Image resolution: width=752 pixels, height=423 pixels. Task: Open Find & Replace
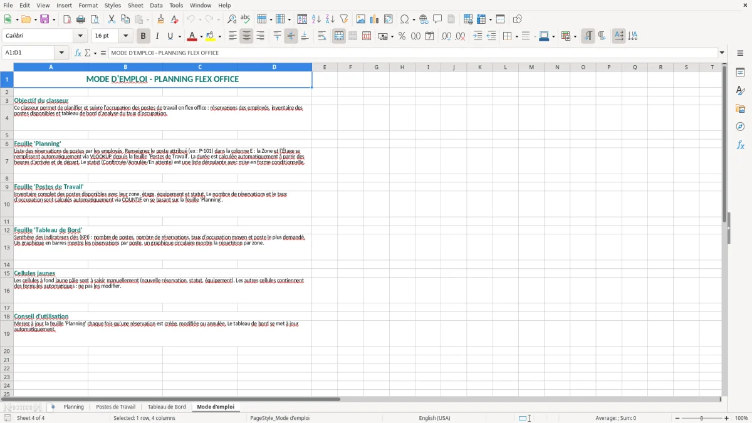[232, 19]
